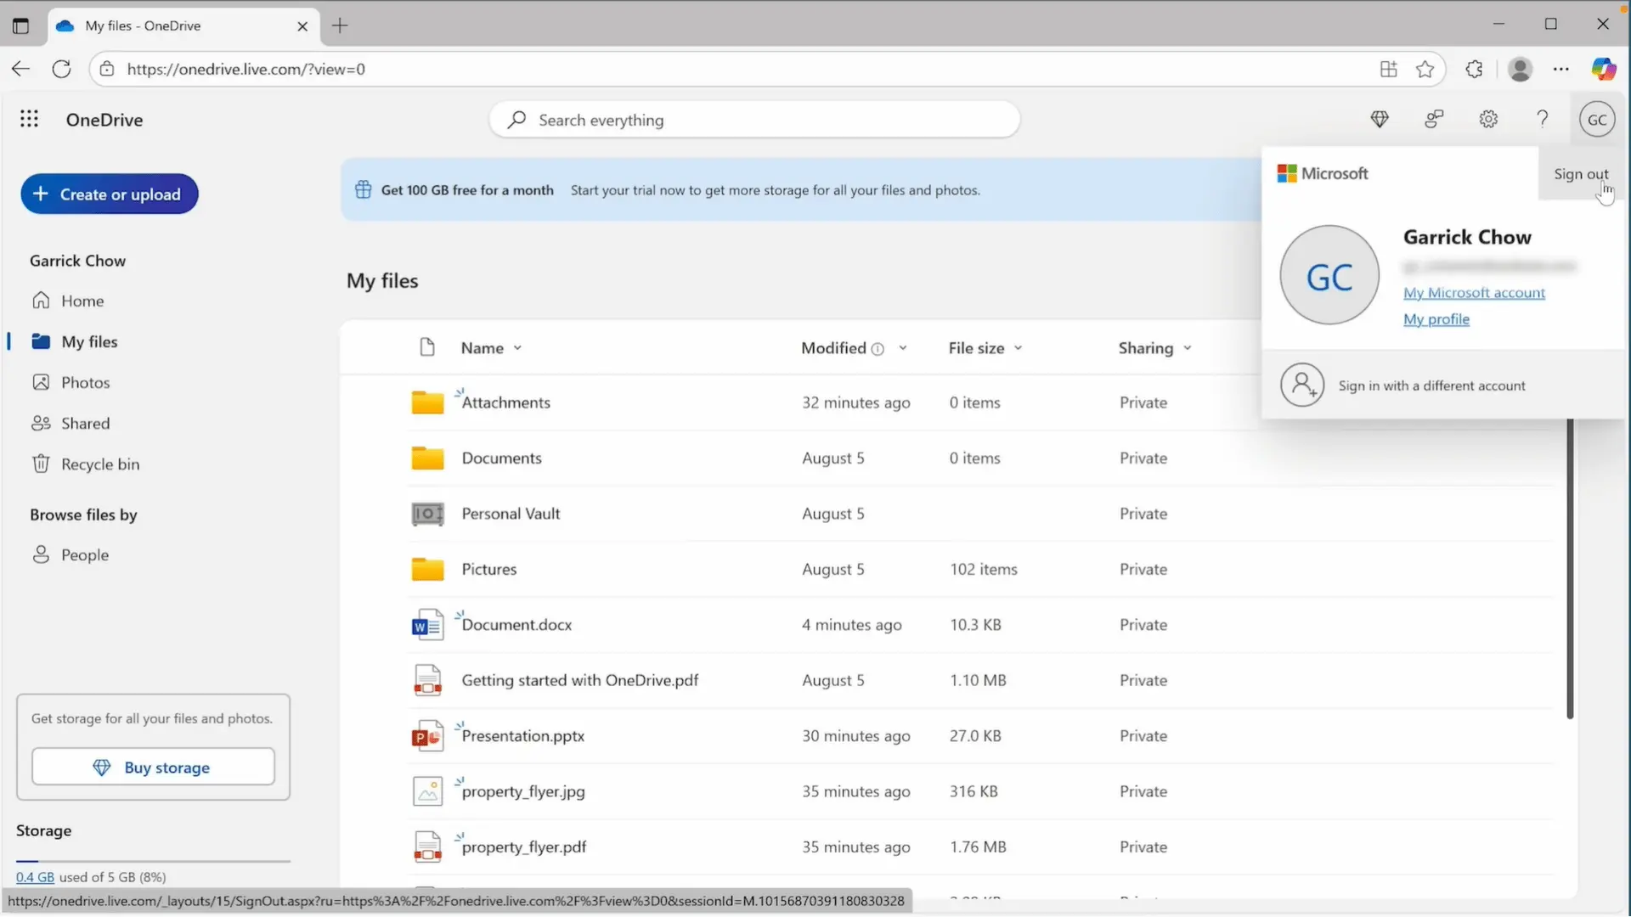Viewport: 1631px width, 917px height.
Task: Click the Buy storage button
Action: [153, 768]
